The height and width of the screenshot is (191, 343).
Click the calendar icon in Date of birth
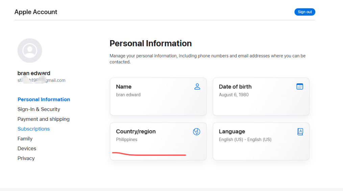point(300,86)
